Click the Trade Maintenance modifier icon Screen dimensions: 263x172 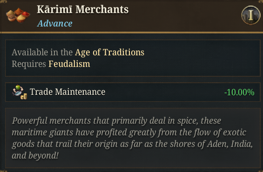20,92
